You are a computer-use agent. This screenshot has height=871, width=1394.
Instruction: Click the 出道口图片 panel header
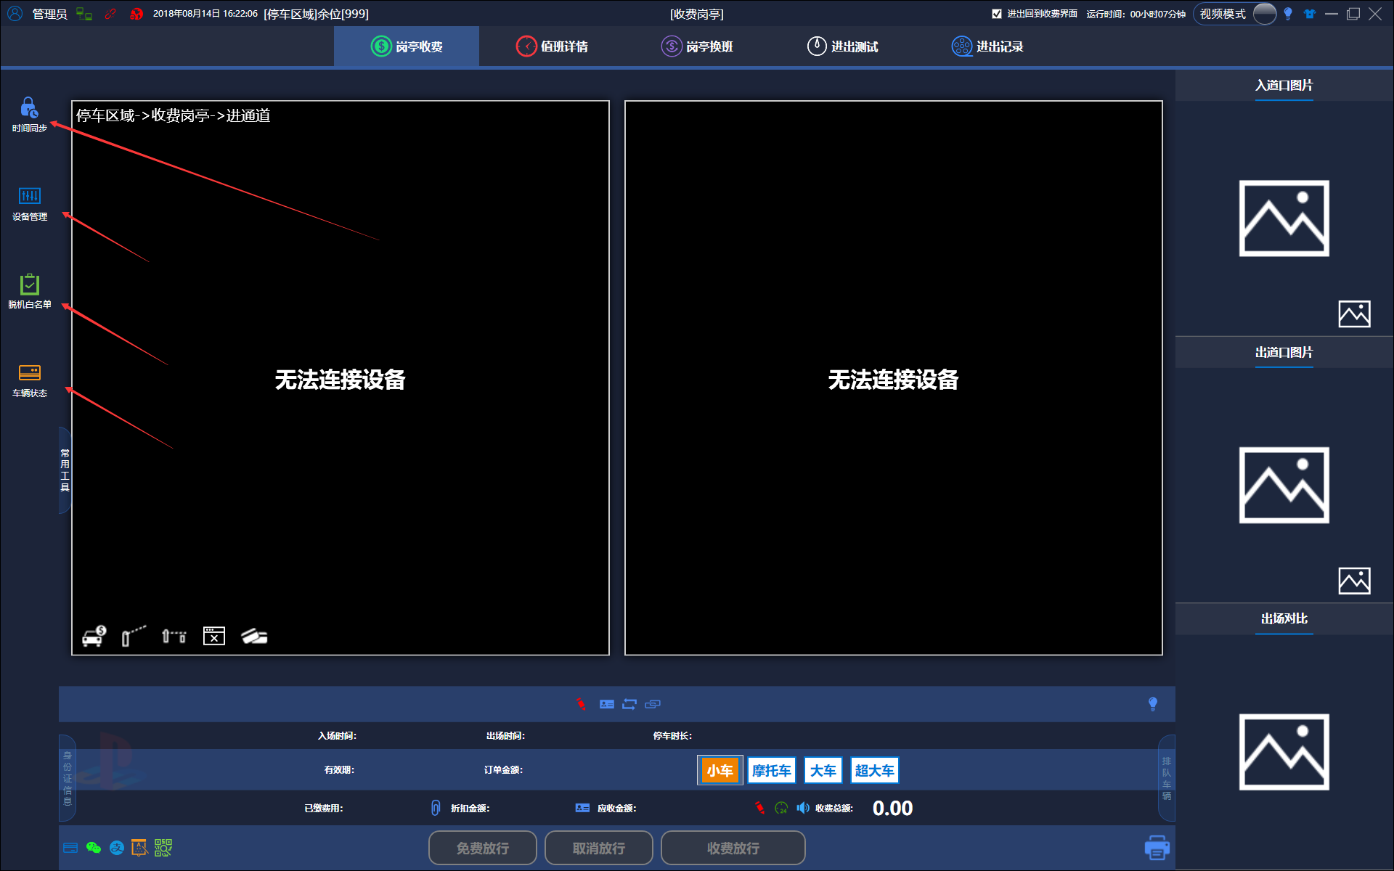pos(1284,353)
